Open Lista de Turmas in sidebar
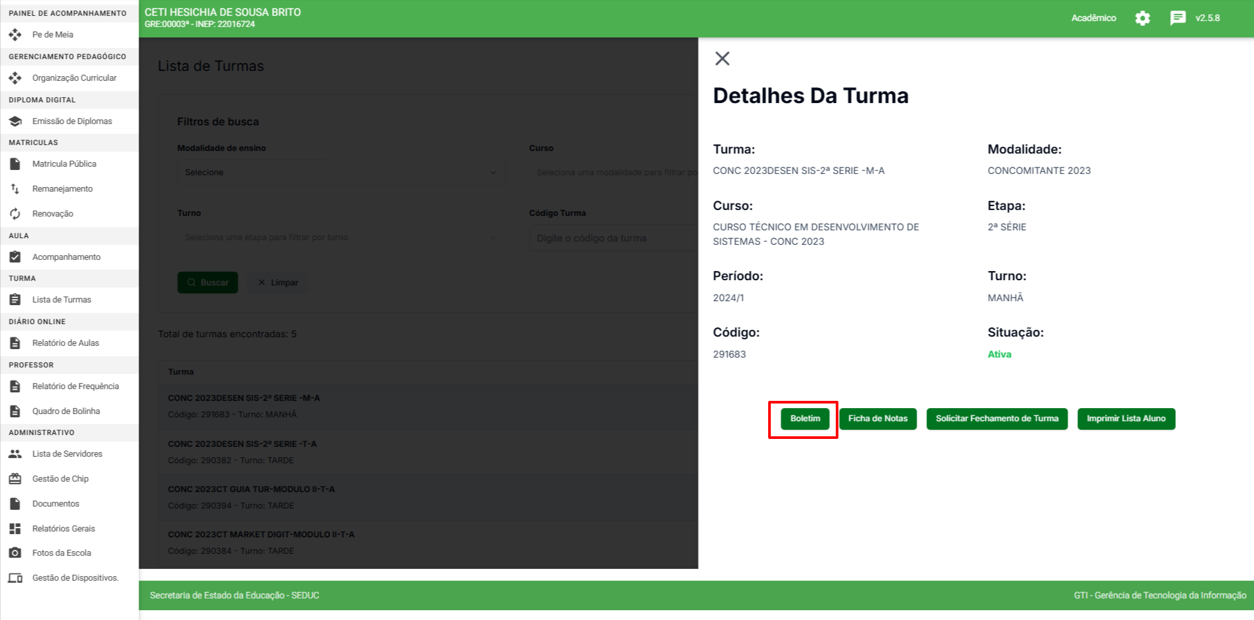This screenshot has width=1254, height=620. click(x=62, y=300)
